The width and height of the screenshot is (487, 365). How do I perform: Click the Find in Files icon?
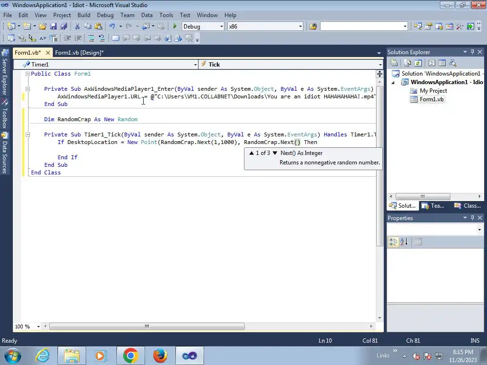pos(313,27)
